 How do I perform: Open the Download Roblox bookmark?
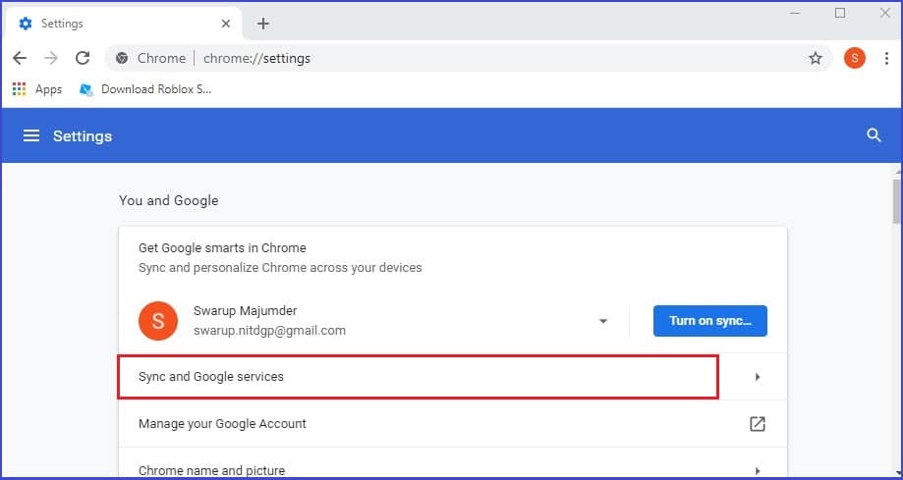pos(145,89)
